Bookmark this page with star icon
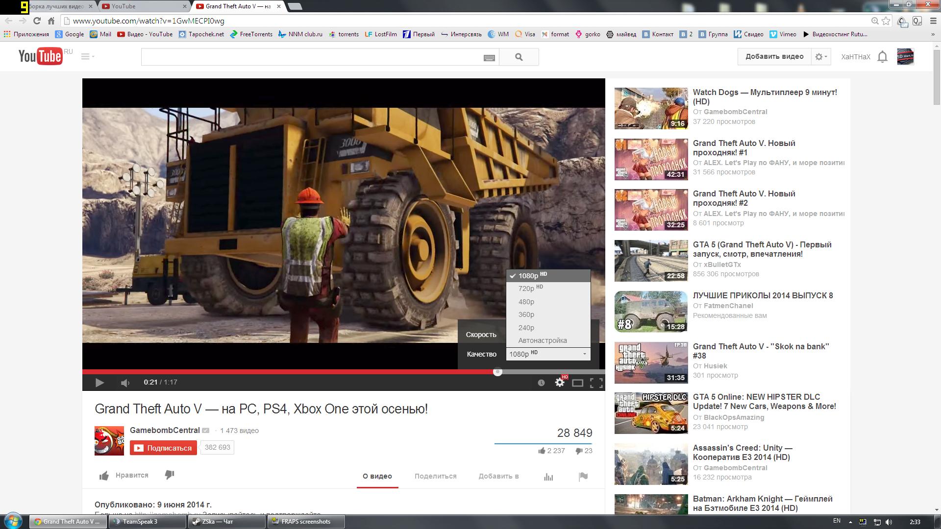Image resolution: width=941 pixels, height=529 pixels. pyautogui.click(x=886, y=21)
